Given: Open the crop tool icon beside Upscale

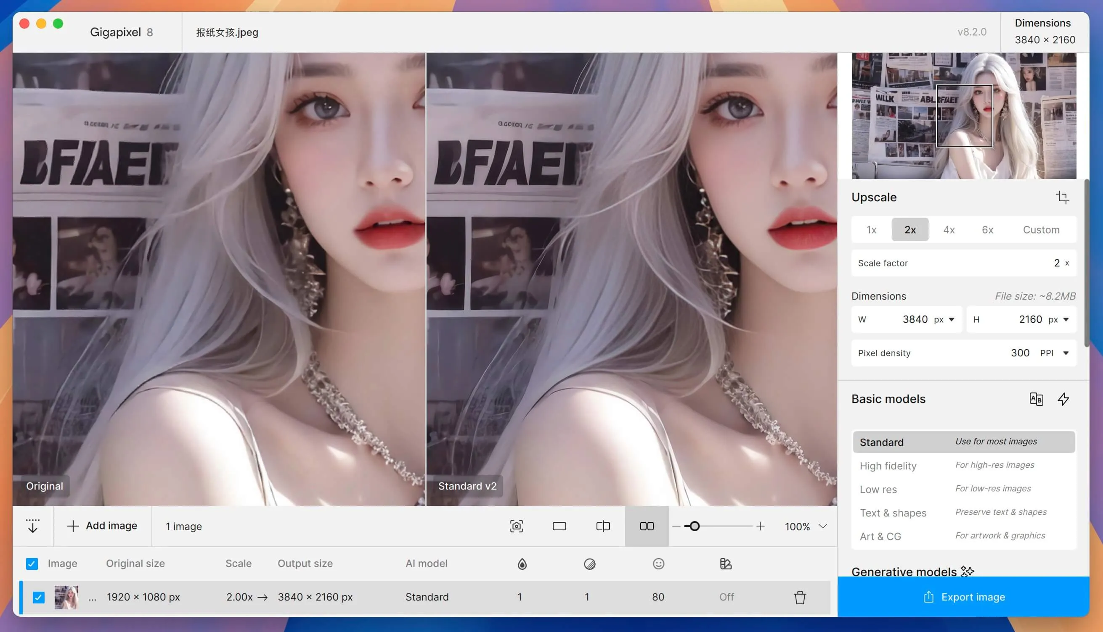Looking at the screenshot, I should 1062,197.
